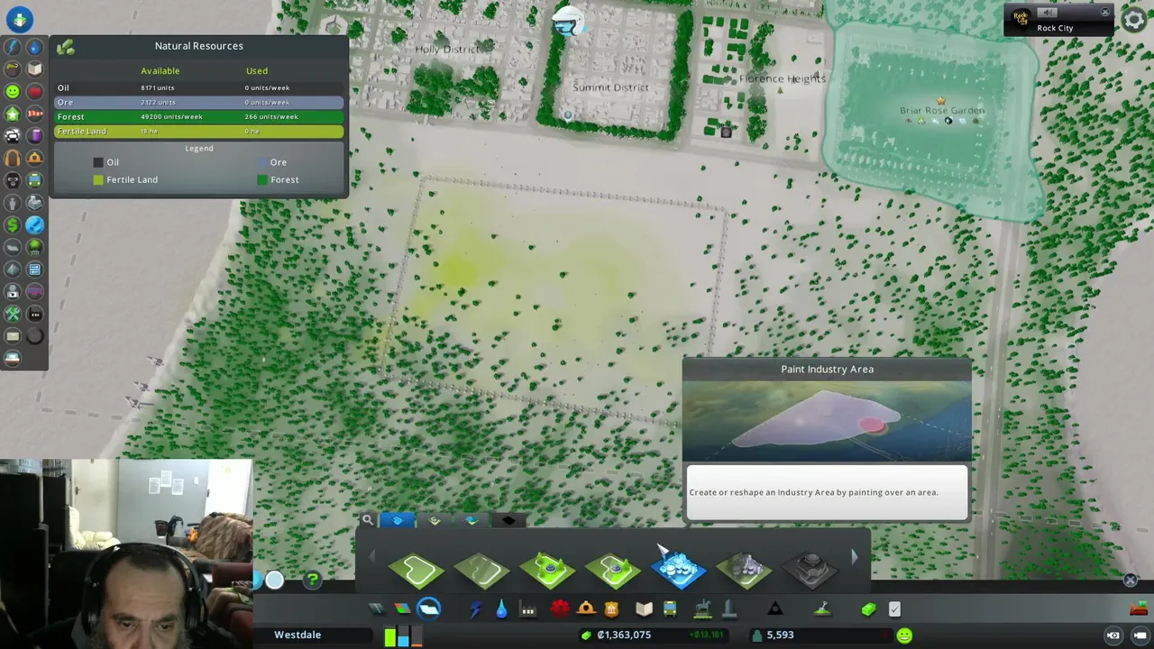Open the Public Transport info view bus

[34, 180]
